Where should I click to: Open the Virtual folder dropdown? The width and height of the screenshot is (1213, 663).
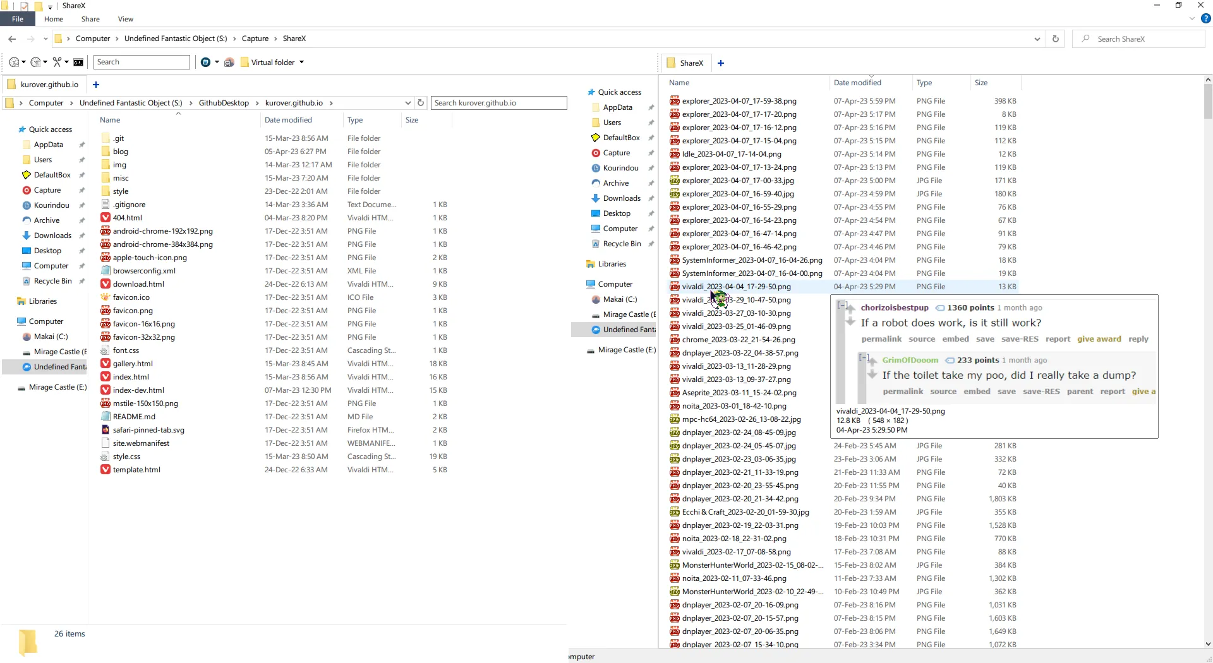point(301,62)
